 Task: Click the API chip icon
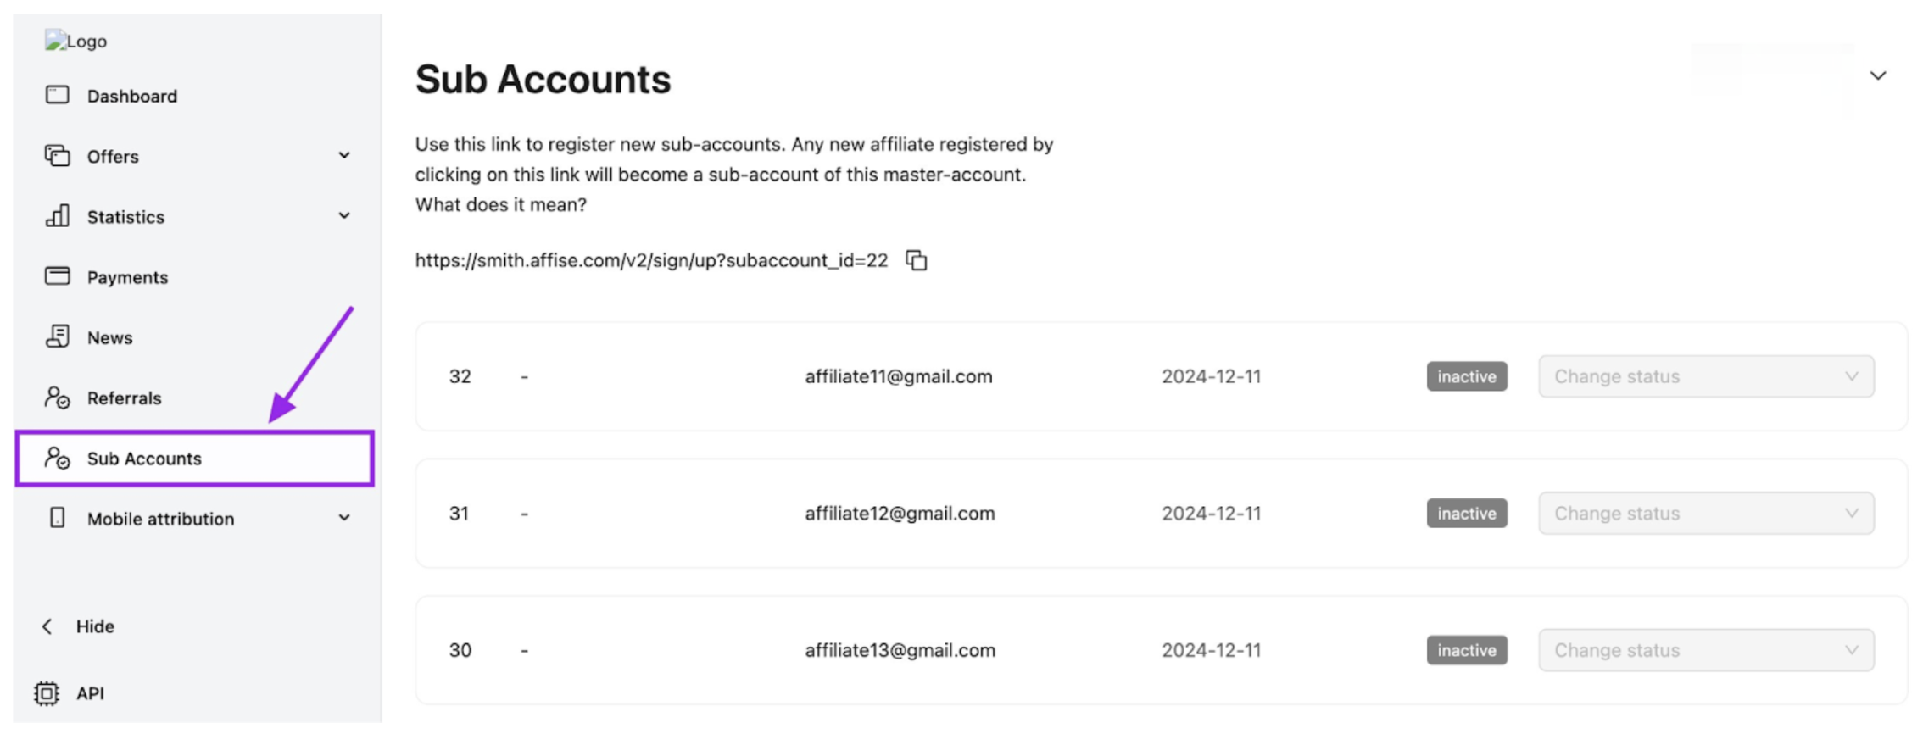[x=47, y=693]
